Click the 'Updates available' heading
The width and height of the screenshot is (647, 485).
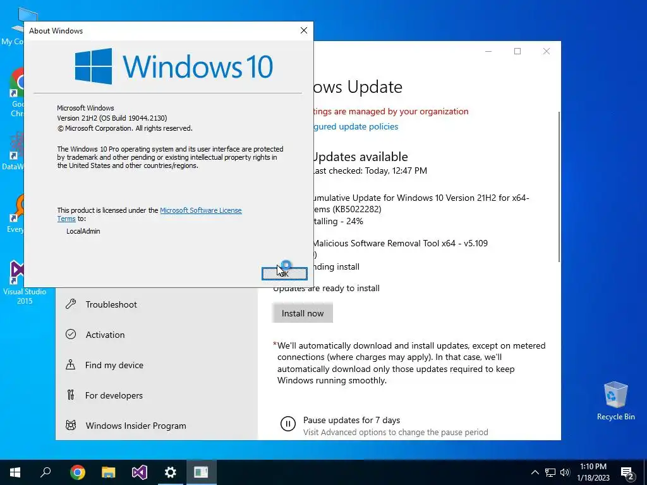pyautogui.click(x=360, y=157)
